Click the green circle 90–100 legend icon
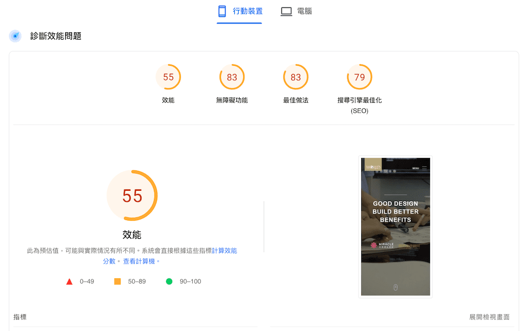 pos(169,281)
